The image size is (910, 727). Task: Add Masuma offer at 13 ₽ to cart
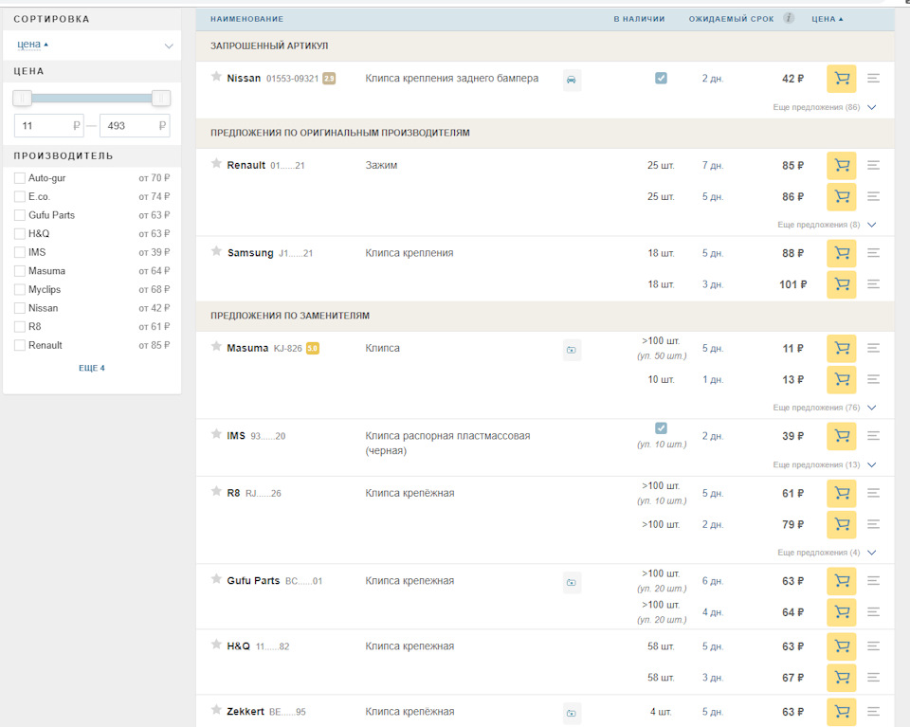coord(841,379)
